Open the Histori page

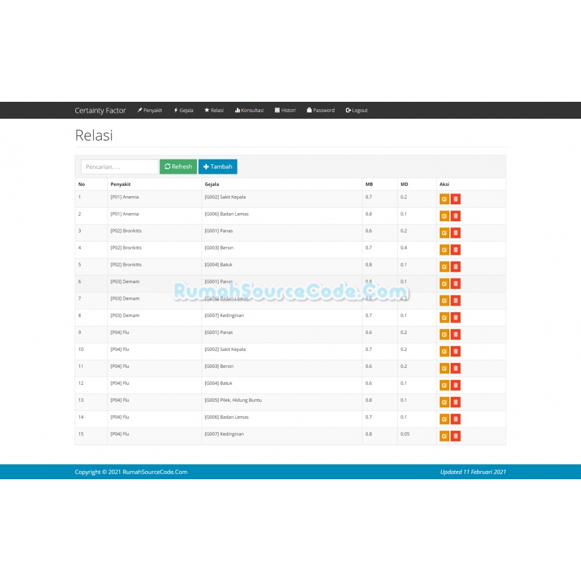285,111
